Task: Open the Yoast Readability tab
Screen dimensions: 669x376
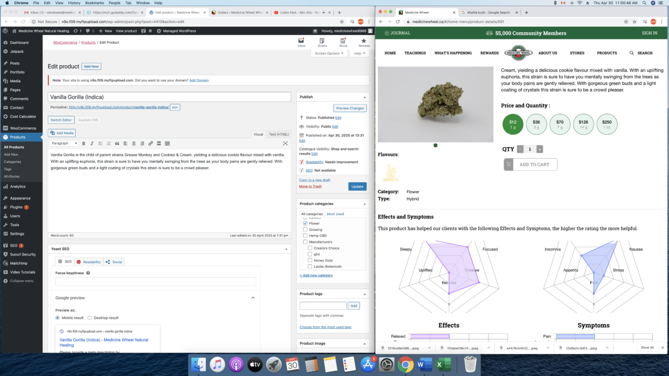Action: pos(89,262)
